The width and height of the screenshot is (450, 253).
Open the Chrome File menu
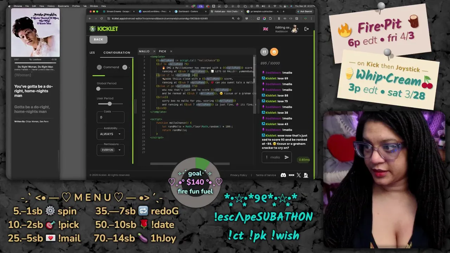coord(27,6)
